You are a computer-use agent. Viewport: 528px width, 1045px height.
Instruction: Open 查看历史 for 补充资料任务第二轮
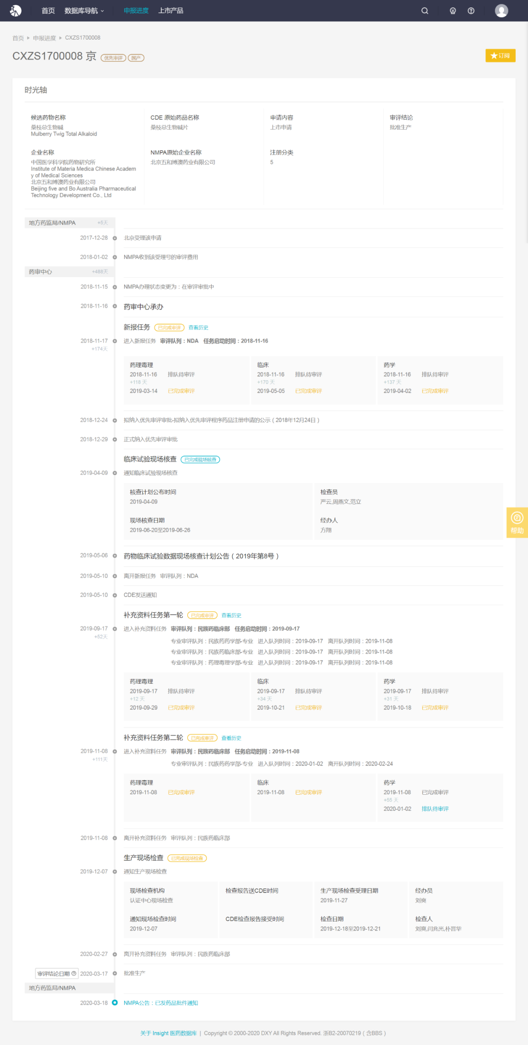click(x=231, y=738)
